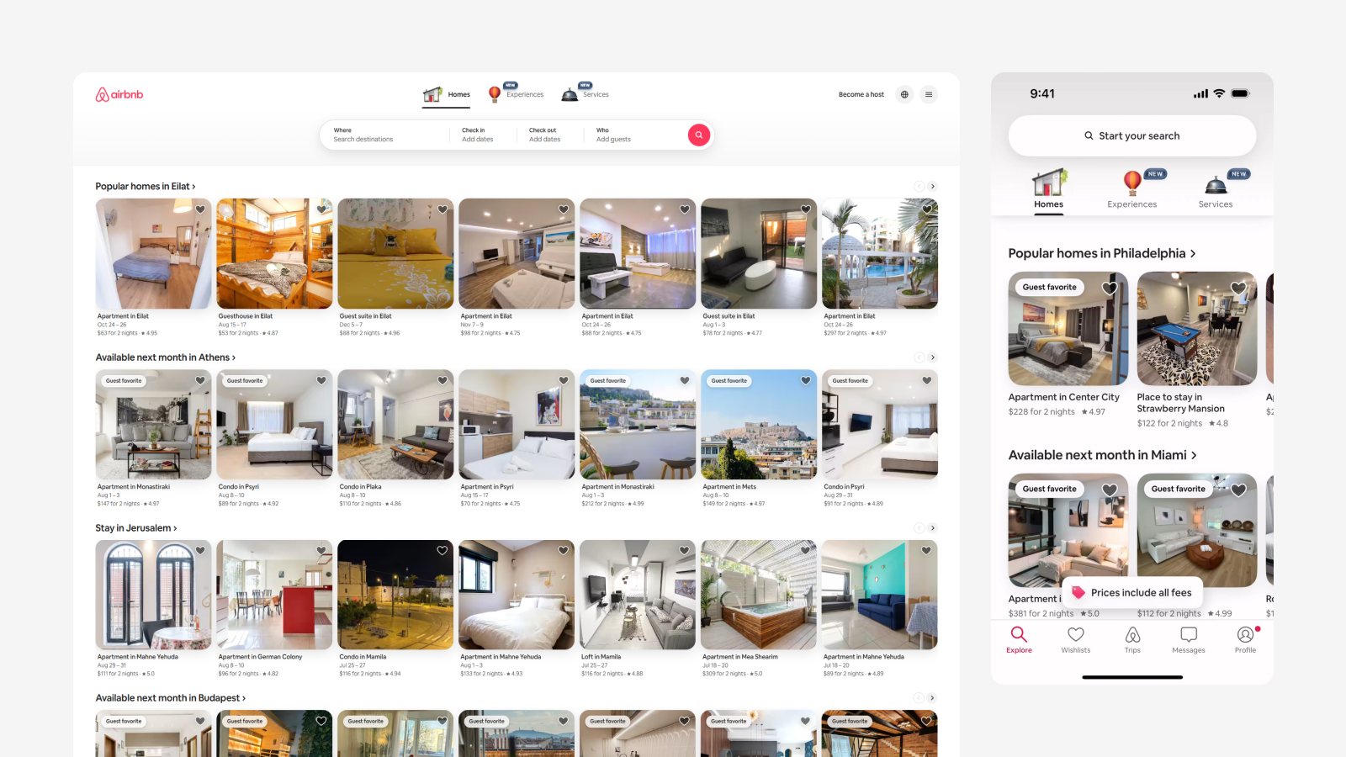This screenshot has height=757, width=1346.
Task: Click the Airbnb logo
Action: coord(119,94)
